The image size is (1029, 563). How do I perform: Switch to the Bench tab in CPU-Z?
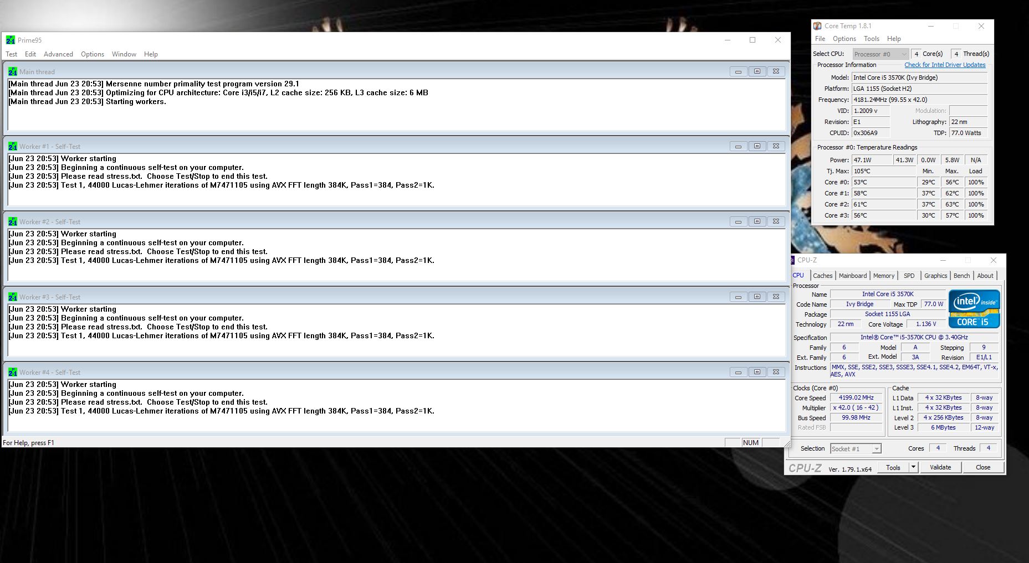pos(962,276)
